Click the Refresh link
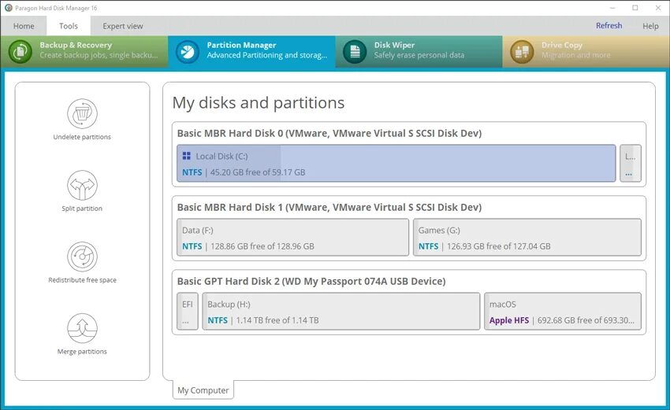Viewport: 670px width, 410px height. 609,26
